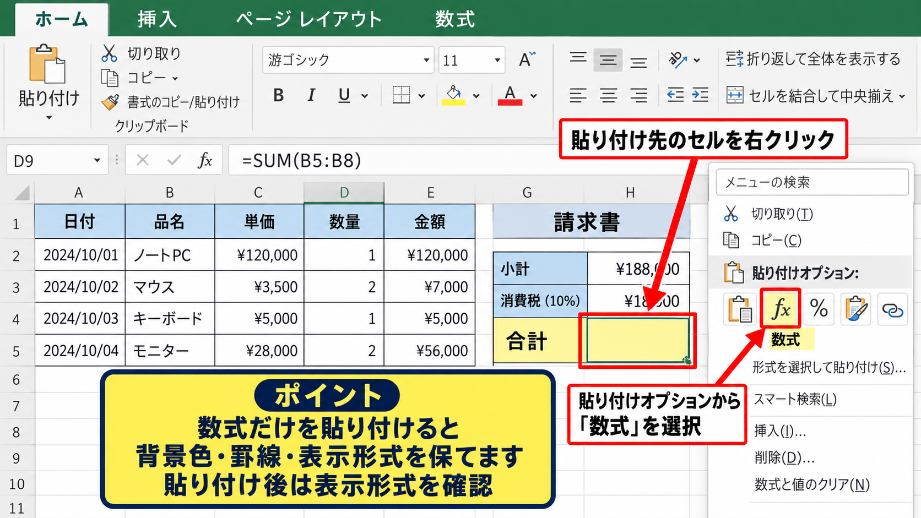Toggle underline formatting
Screen dimensions: 921x518
pyautogui.click(x=344, y=95)
